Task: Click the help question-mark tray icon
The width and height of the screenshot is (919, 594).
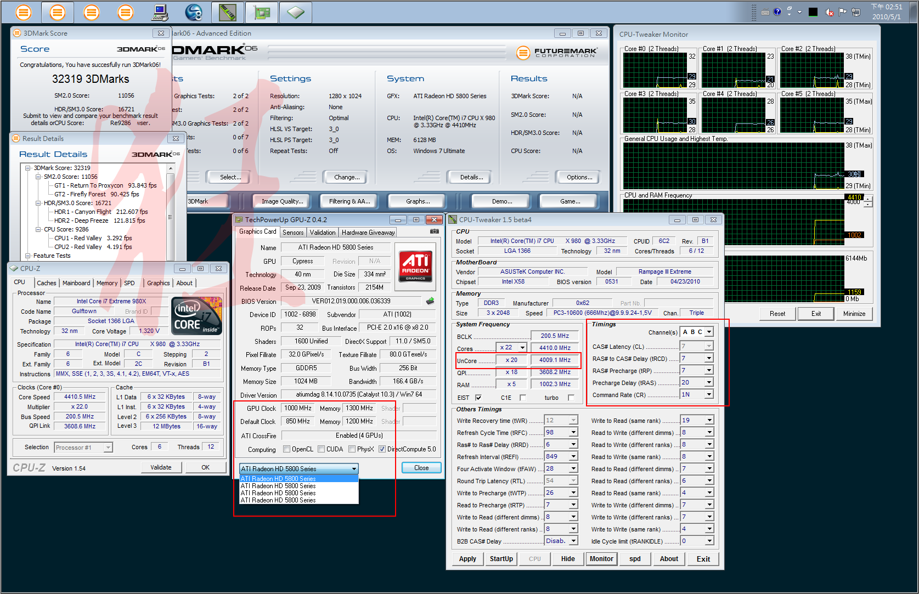Action: [777, 12]
